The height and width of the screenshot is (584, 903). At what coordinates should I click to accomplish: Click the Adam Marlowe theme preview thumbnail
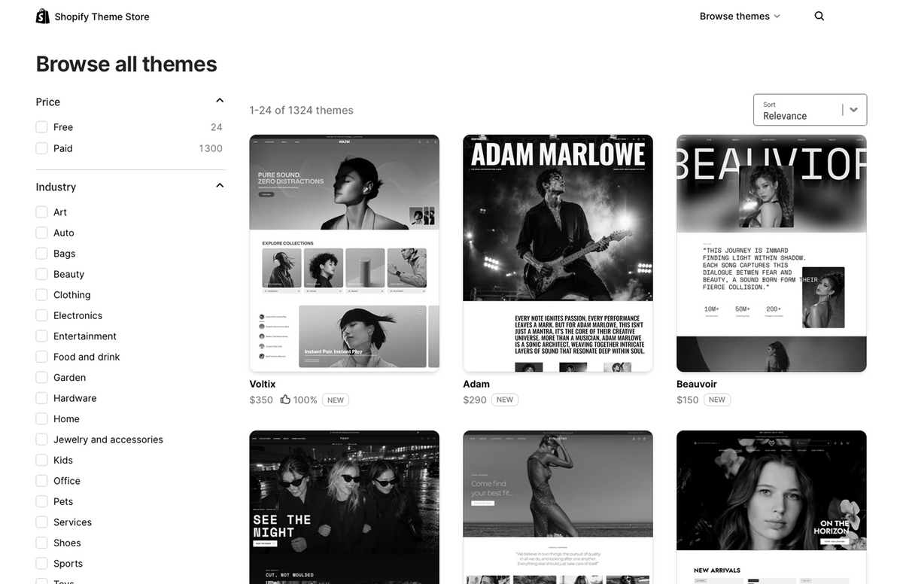point(558,253)
